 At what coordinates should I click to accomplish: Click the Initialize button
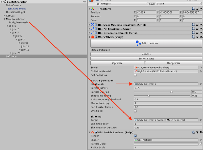[146, 54]
